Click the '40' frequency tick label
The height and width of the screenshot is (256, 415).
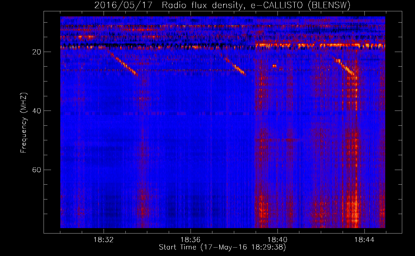tap(37, 111)
